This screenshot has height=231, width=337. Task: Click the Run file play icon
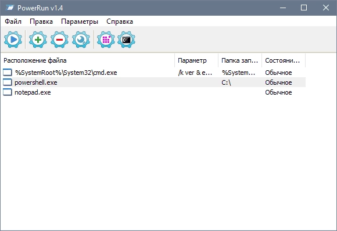tap(13, 39)
